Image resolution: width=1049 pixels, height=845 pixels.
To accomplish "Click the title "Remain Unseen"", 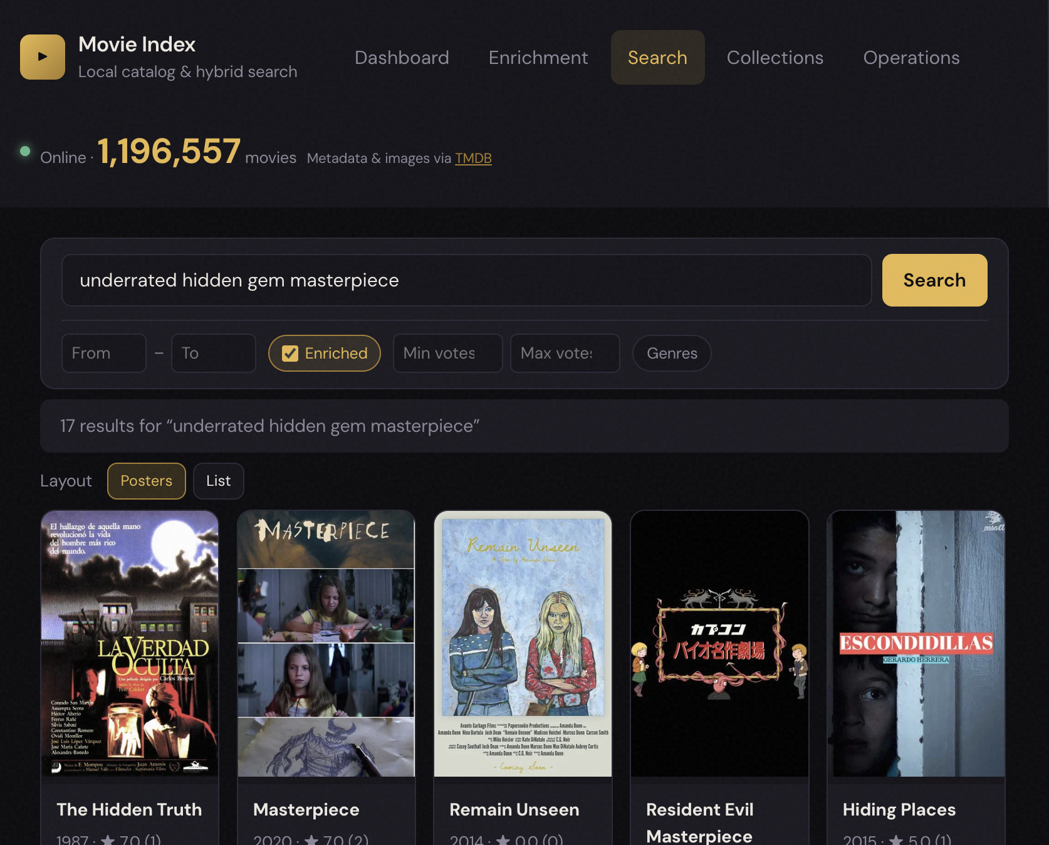I will tap(514, 810).
